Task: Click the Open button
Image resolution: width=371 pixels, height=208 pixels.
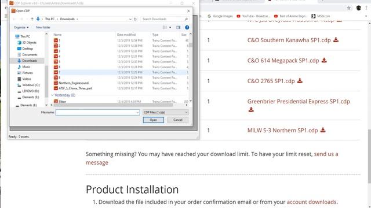Action: [x=153, y=120]
